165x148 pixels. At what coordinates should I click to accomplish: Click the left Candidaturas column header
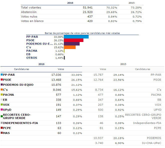pos(22,69)
